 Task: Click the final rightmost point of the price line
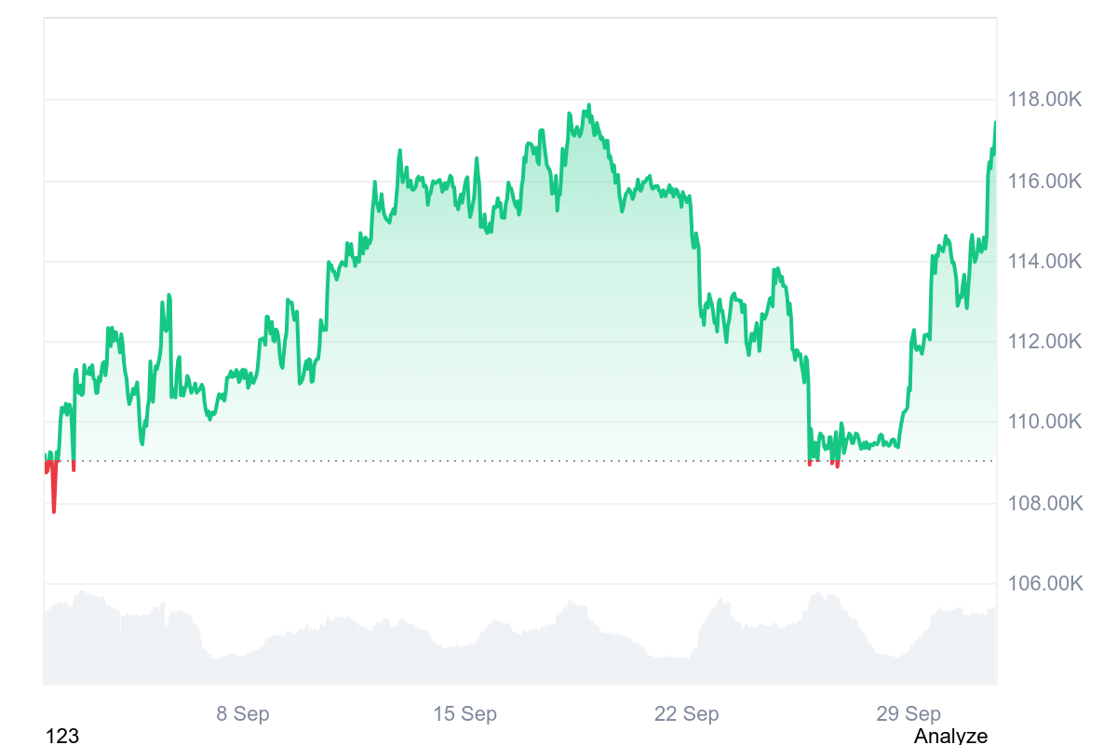pos(995,123)
